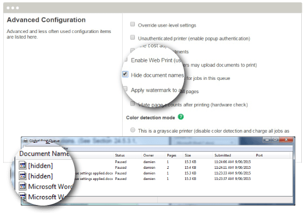Image resolution: width=305 pixels, height=213 pixels.
Task: Click first [hidden] document icon
Action: coord(22,166)
